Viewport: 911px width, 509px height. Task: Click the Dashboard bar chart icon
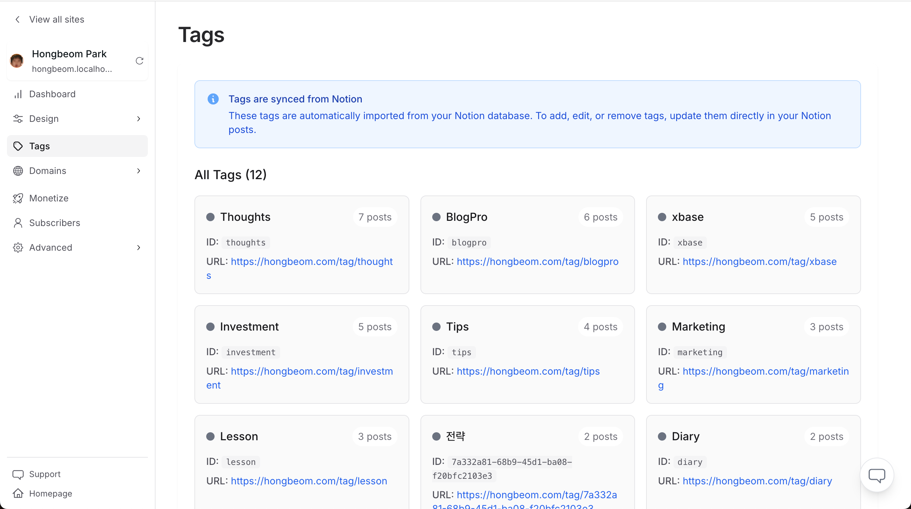pos(18,94)
